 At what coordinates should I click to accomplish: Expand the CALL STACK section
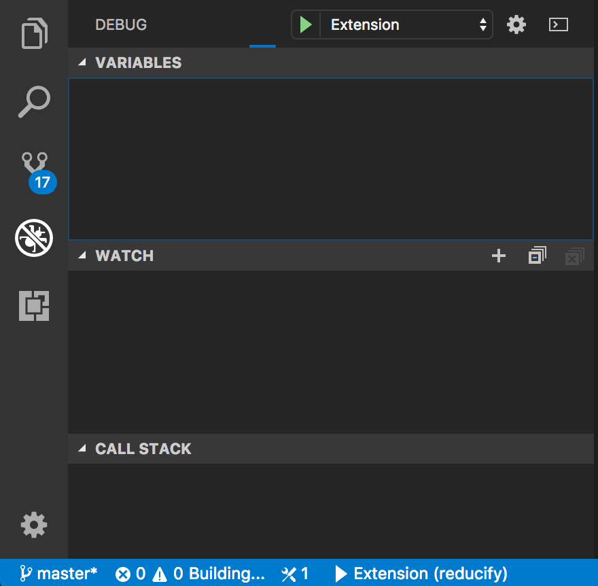[82, 448]
